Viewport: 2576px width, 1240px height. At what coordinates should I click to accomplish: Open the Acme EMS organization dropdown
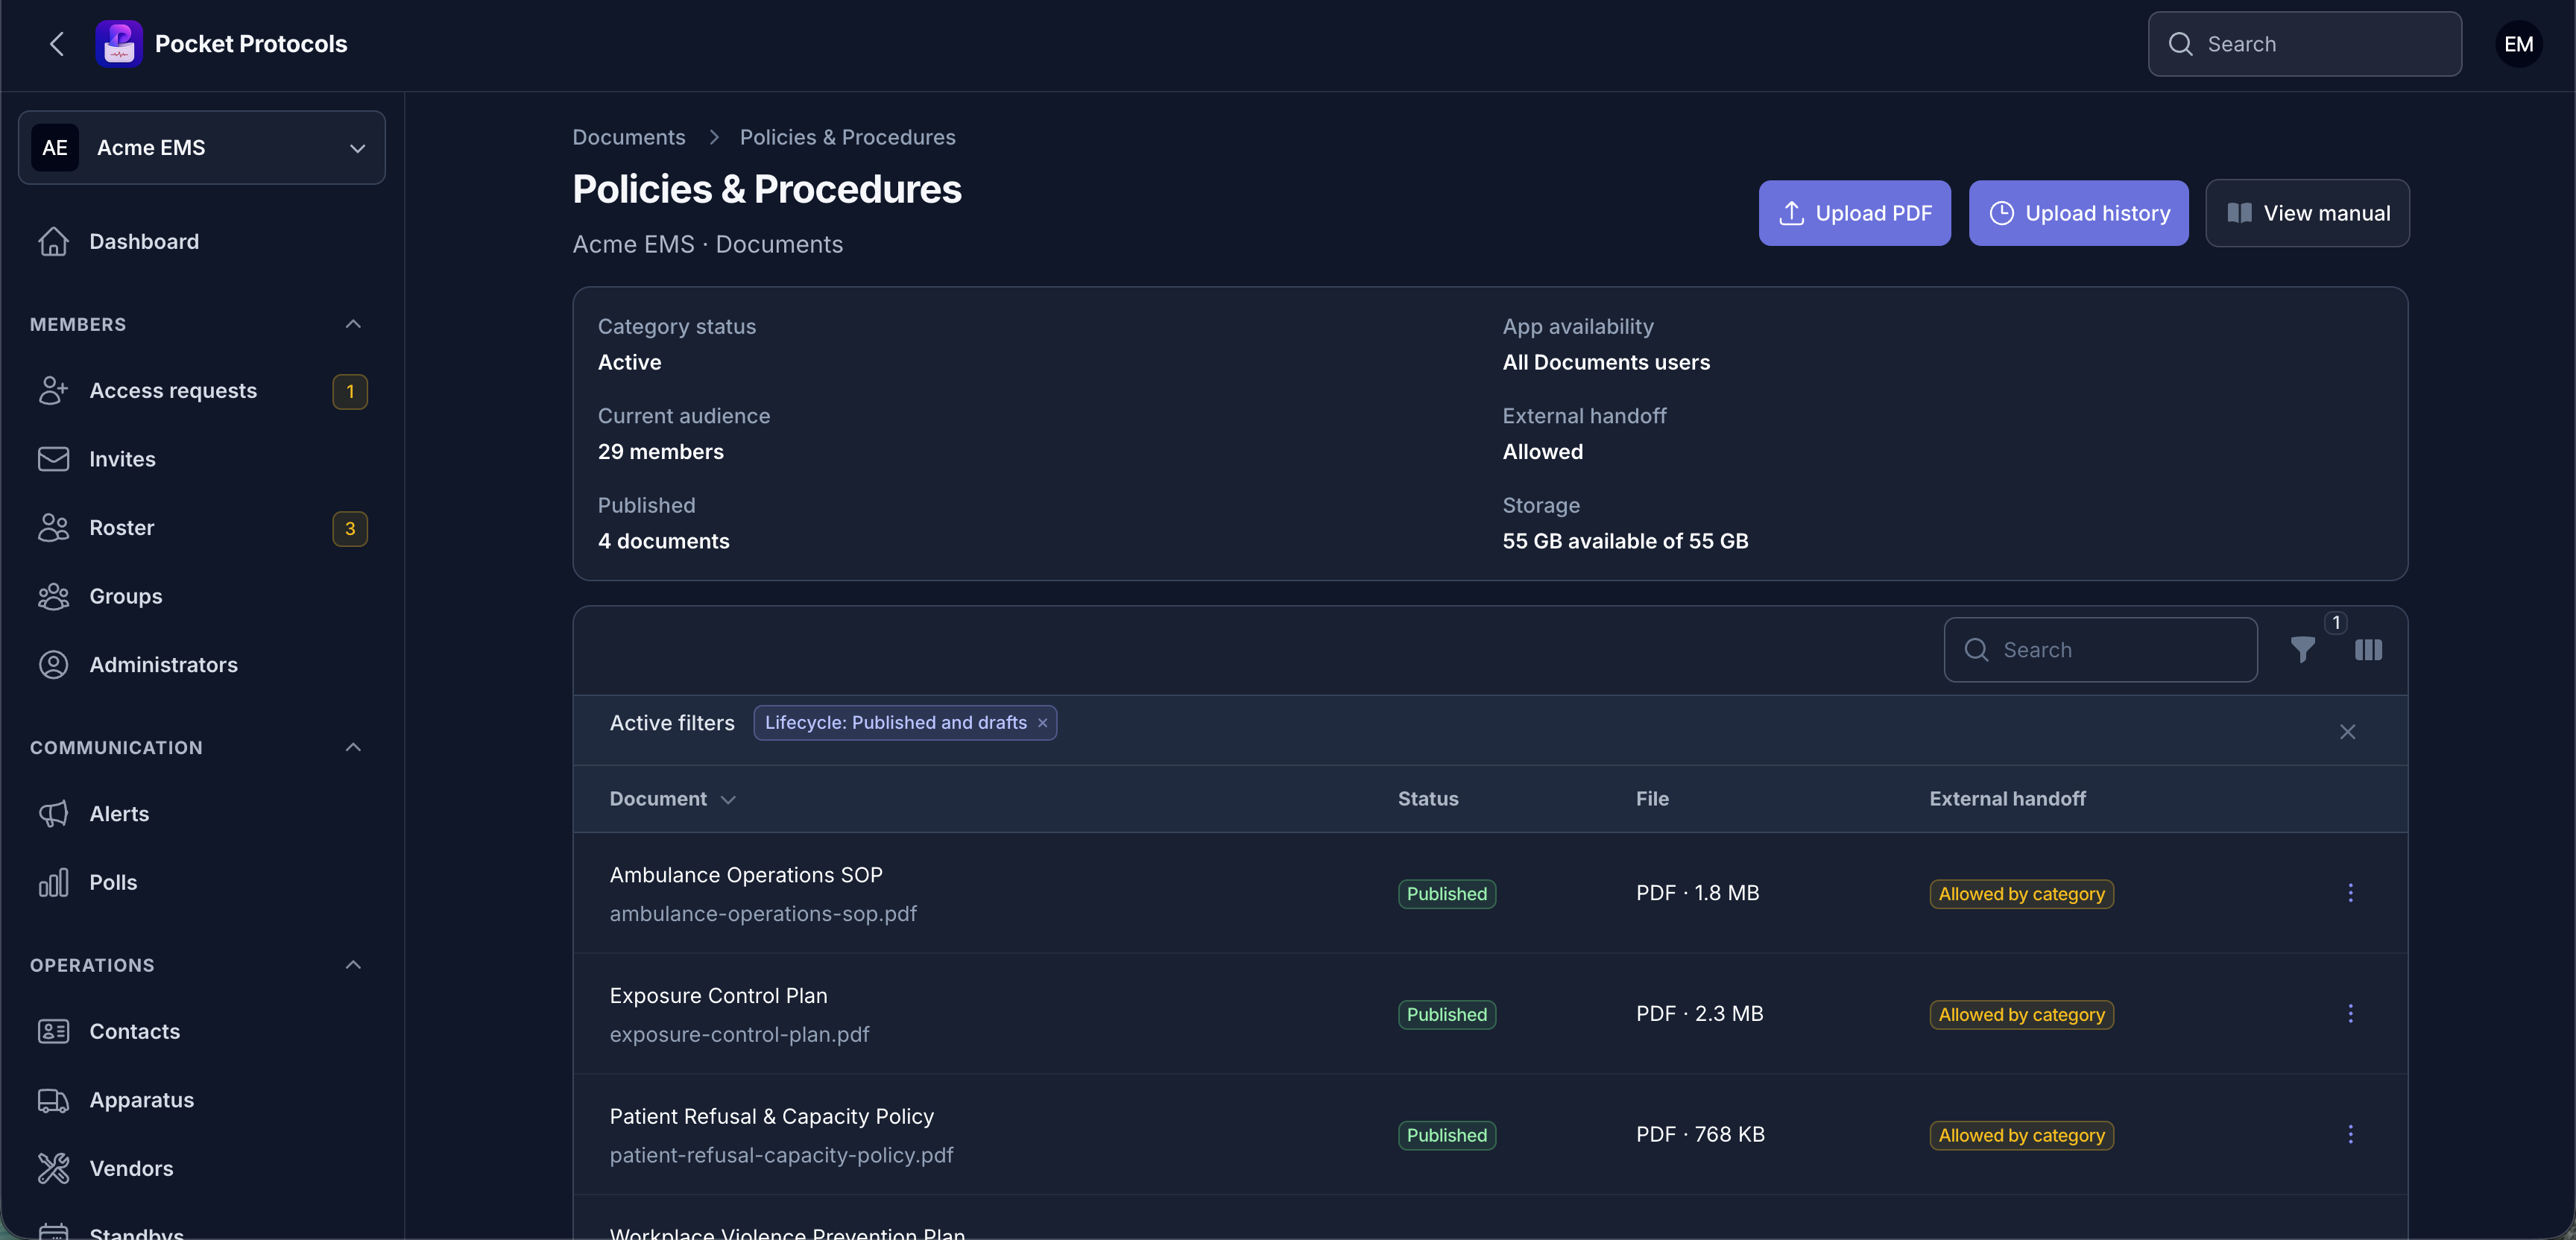(202, 148)
